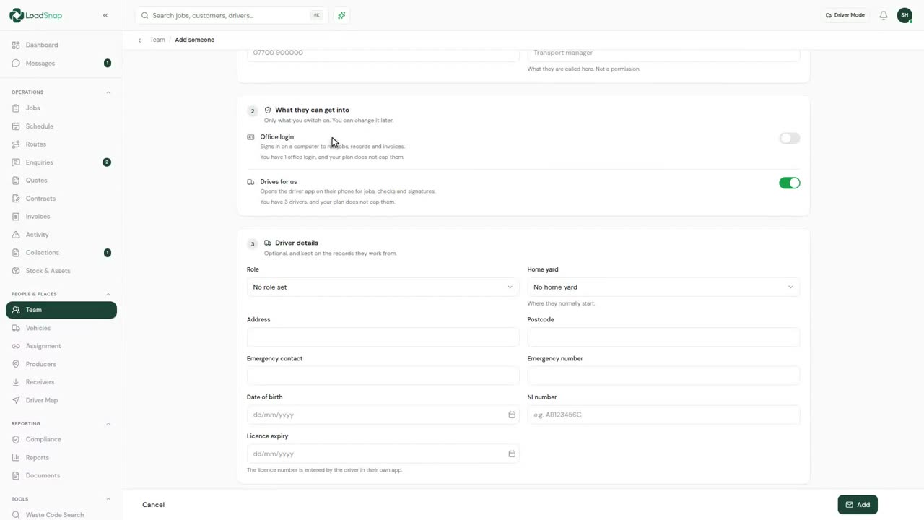Screen dimensions: 924x520
Task: Open Quotes page
Action: click(61, 181)
